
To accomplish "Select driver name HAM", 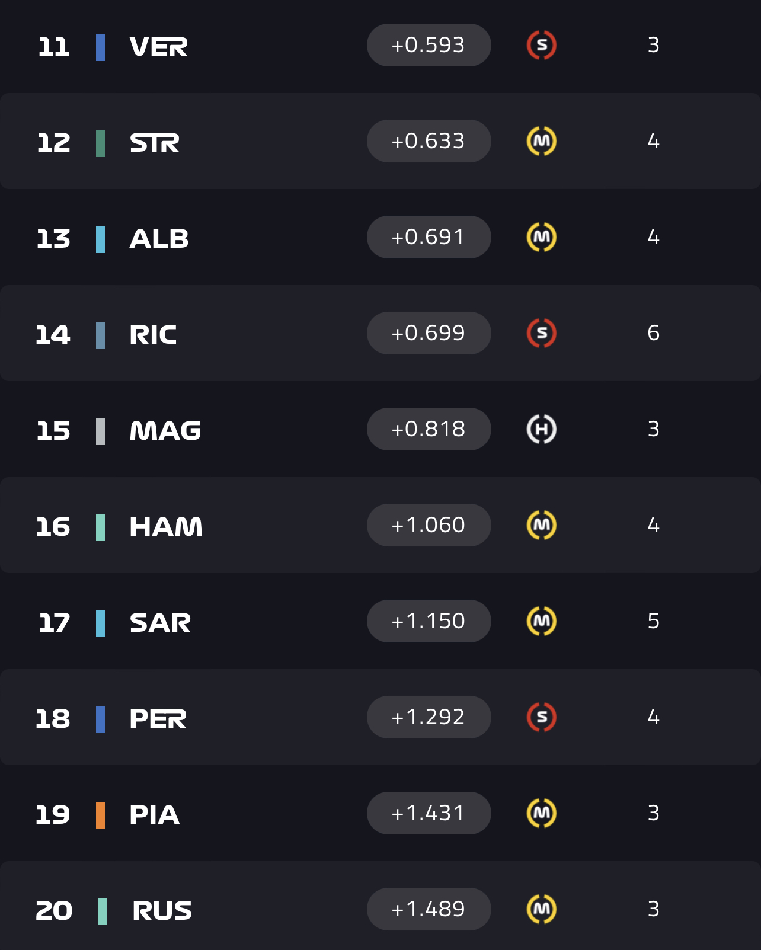I will point(166,527).
